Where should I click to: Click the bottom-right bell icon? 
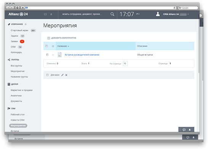190,130
